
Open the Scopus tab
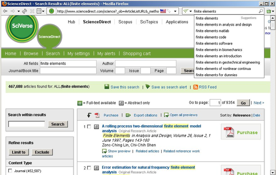pos(125,22)
